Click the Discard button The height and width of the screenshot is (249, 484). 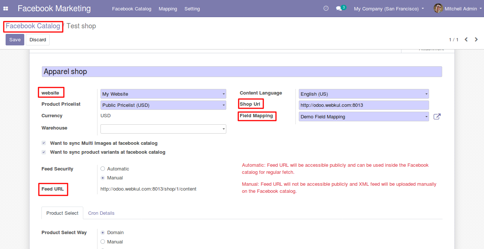coord(38,39)
